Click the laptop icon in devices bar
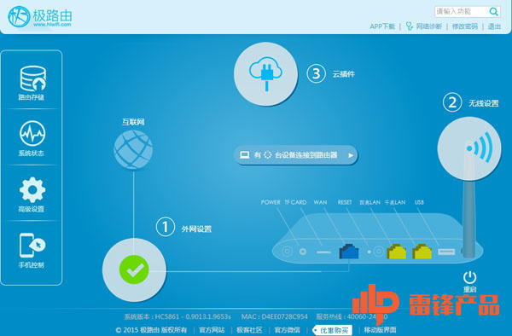Image resolution: width=512 pixels, height=336 pixels. pos(245,155)
